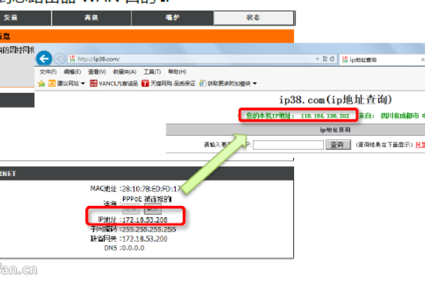Open the 收藏夹(A) menu
425x283 pixels.
coord(125,71)
